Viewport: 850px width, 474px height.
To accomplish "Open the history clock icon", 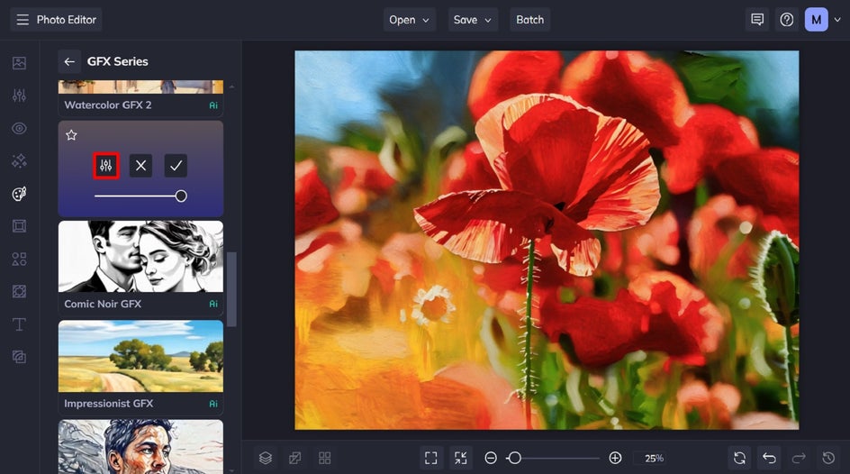I will (x=828, y=459).
